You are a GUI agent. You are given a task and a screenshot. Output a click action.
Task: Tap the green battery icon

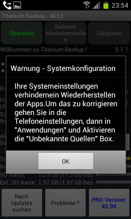pos(106,5)
